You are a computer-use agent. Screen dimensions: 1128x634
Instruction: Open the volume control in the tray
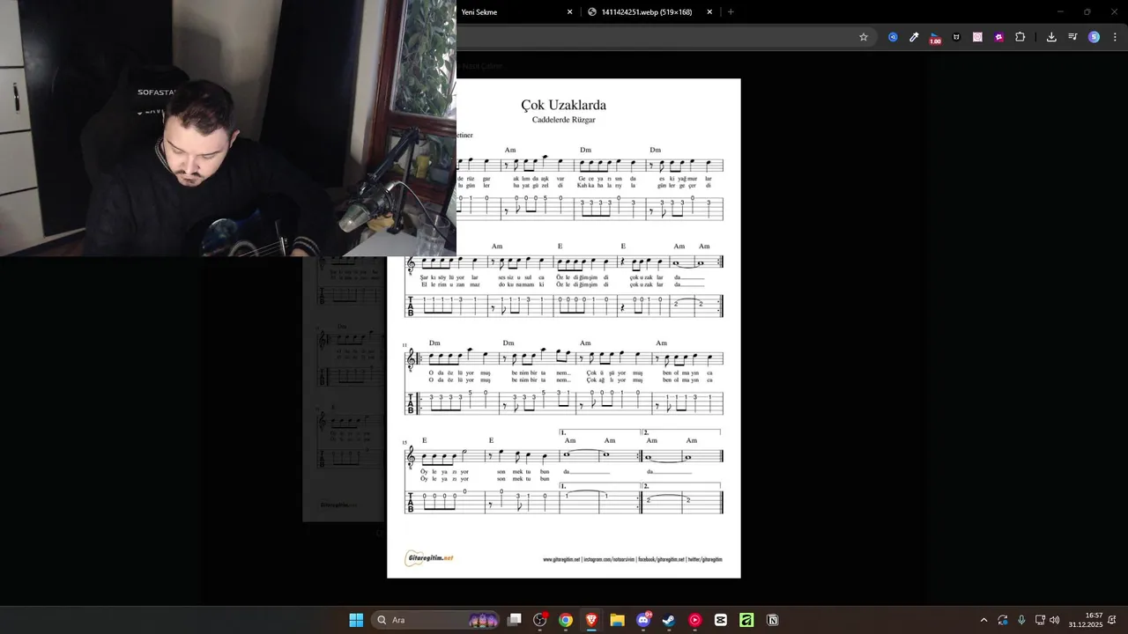click(x=1055, y=620)
